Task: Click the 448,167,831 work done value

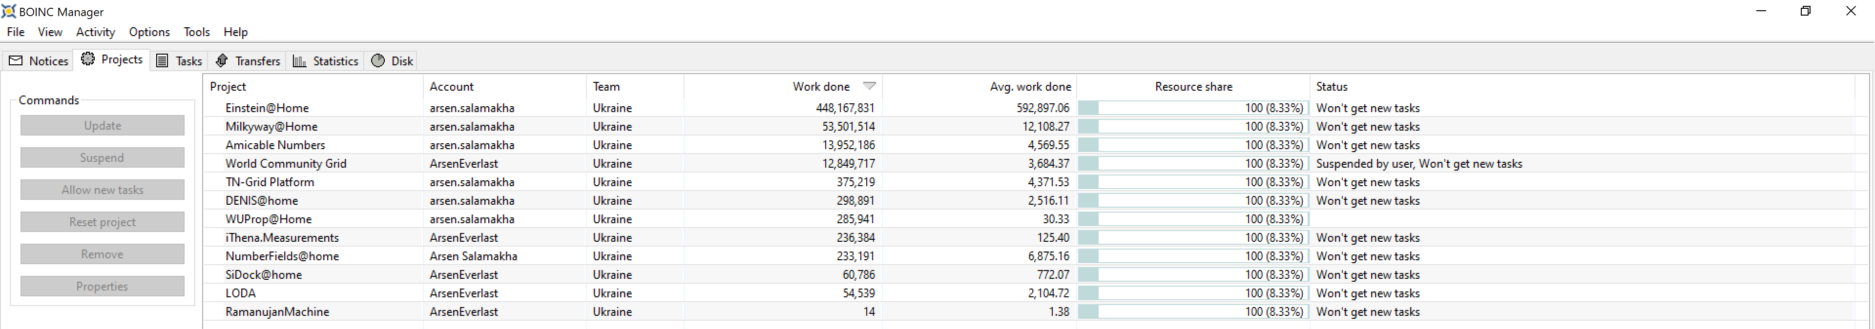Action: point(845,108)
